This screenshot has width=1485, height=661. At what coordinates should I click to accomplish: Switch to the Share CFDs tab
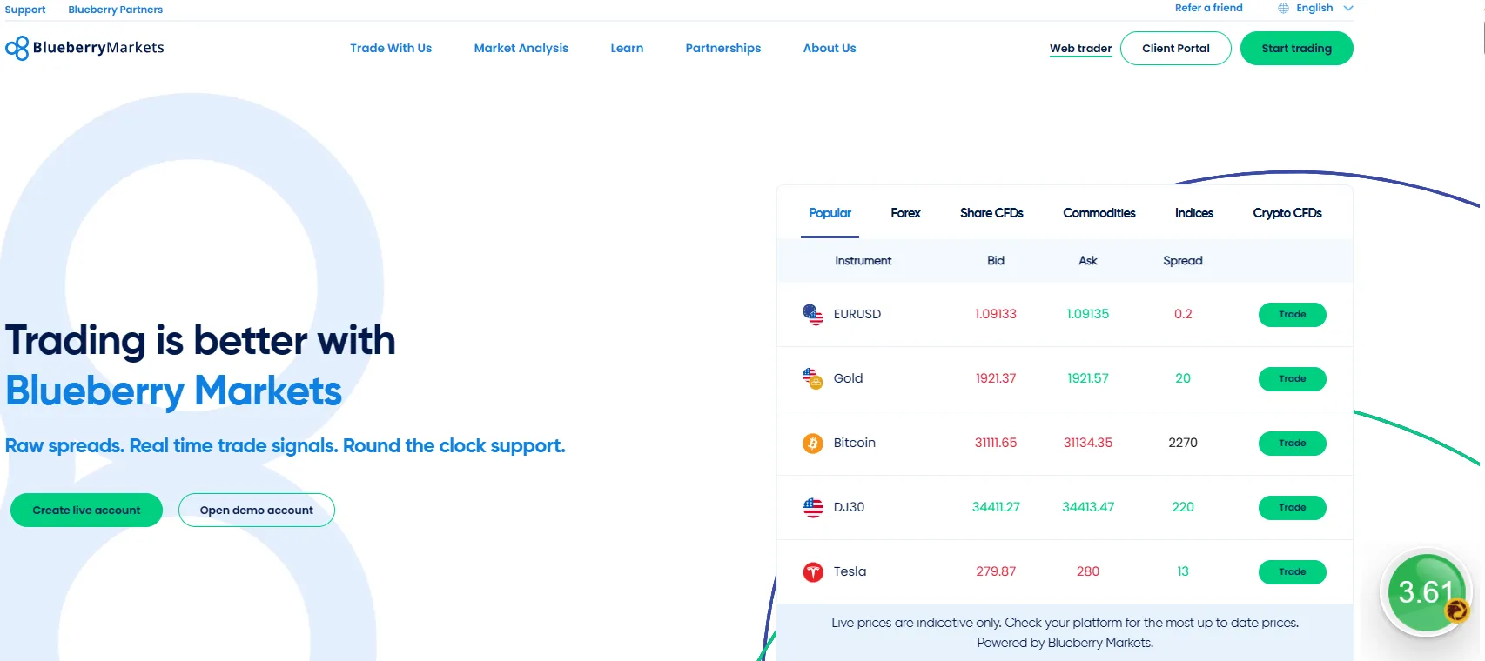(x=991, y=213)
